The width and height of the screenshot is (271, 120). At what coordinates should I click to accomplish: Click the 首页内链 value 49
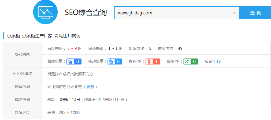tap(180, 48)
